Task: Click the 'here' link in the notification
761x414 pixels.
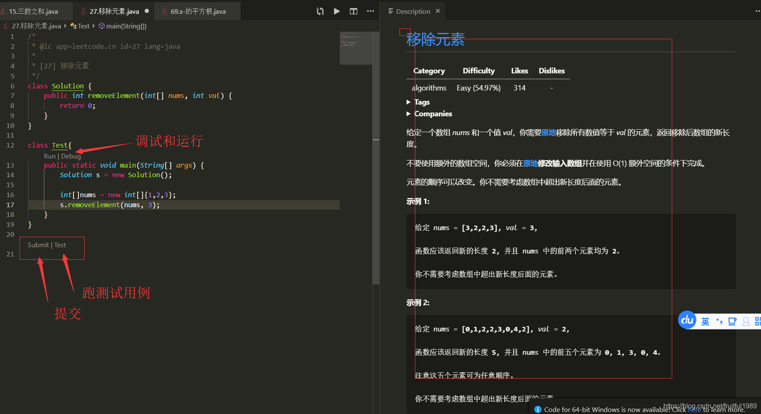Action: point(694,409)
